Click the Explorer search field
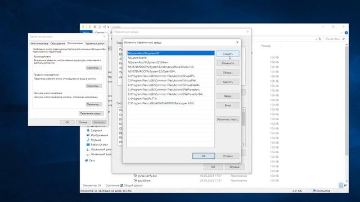 click(x=335, y=39)
